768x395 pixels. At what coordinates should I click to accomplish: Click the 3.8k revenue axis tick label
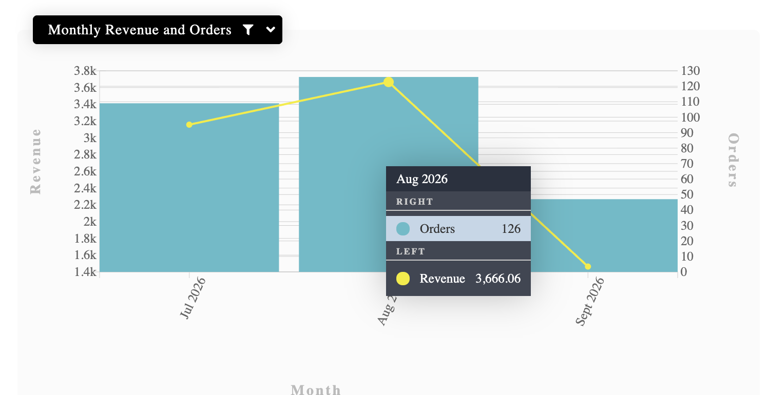[85, 71]
